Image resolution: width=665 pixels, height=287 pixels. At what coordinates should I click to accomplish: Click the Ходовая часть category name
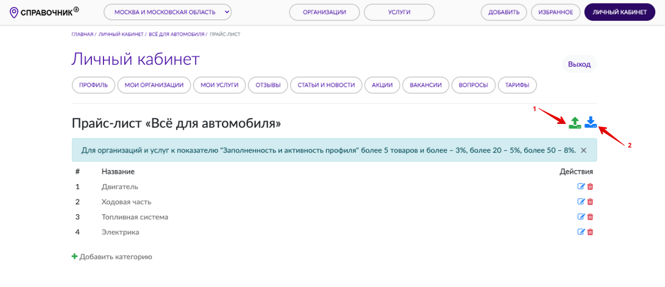(x=126, y=202)
